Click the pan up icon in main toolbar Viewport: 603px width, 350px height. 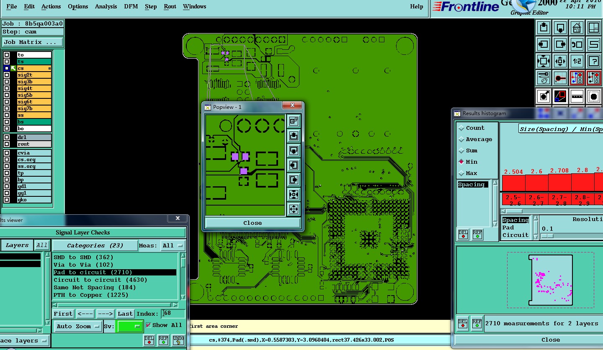(x=544, y=28)
